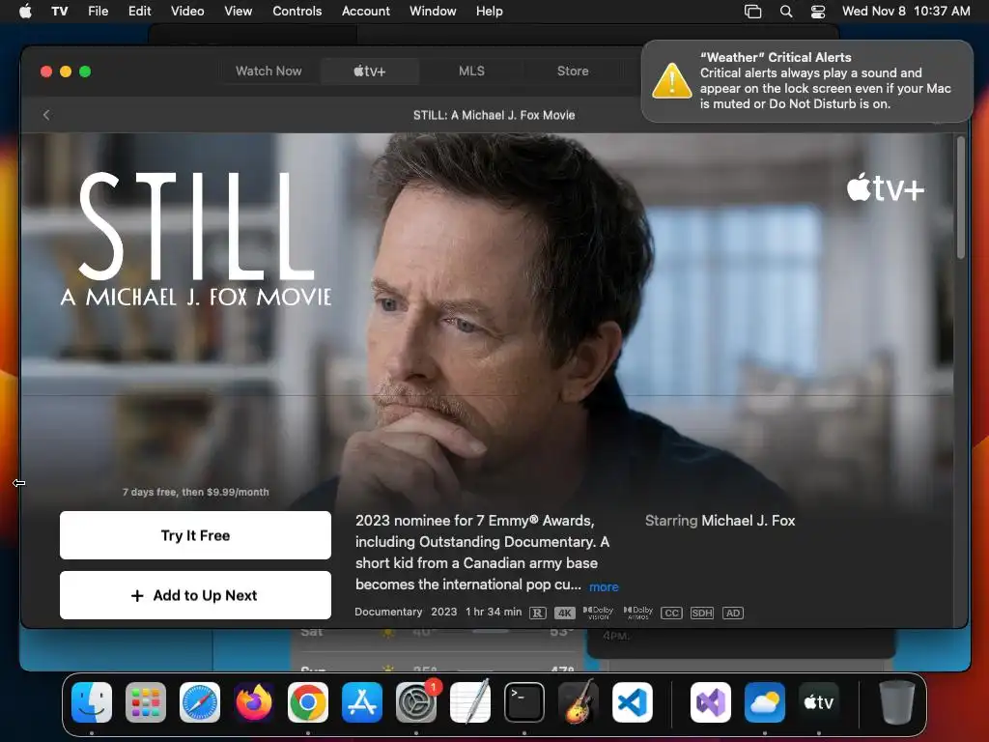
Task: Open the Account menu
Action: (x=365, y=11)
